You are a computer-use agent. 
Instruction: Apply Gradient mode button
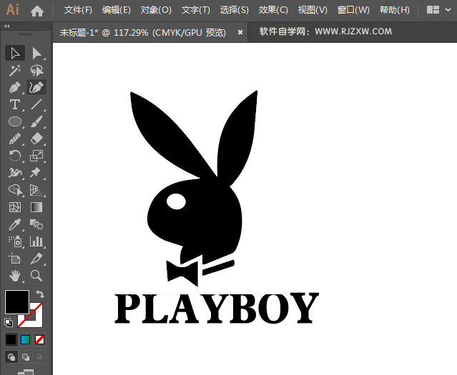point(25,339)
